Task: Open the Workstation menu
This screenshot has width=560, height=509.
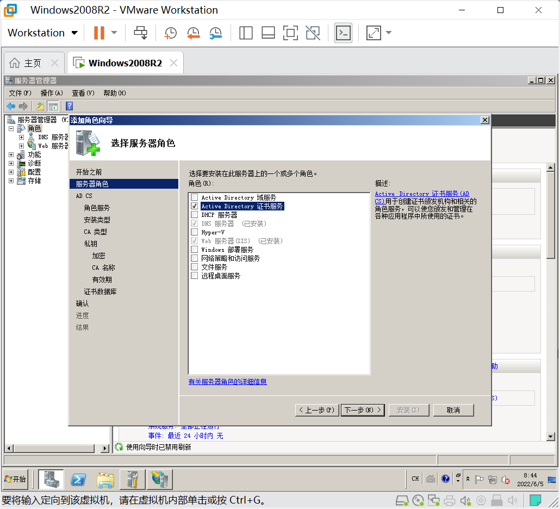Action: point(42,33)
